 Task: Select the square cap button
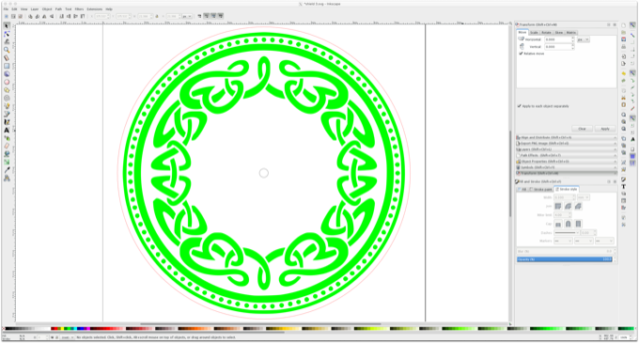[x=578, y=224]
